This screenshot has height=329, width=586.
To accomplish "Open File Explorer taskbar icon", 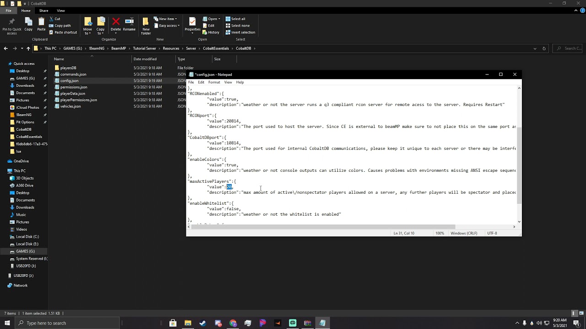I will point(188,323).
